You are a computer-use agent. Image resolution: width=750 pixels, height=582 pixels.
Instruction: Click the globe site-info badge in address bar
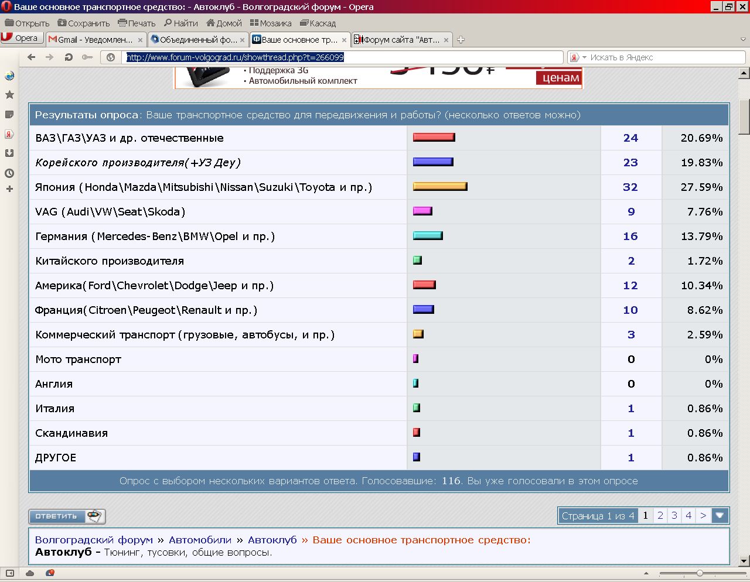[110, 57]
